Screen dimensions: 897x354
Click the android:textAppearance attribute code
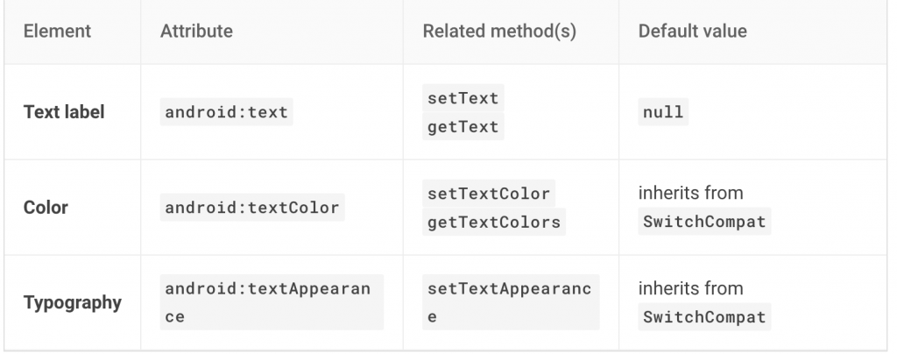pos(267,289)
